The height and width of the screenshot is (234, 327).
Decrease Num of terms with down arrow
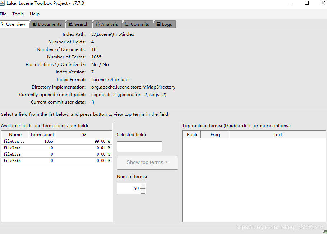[x=143, y=191]
